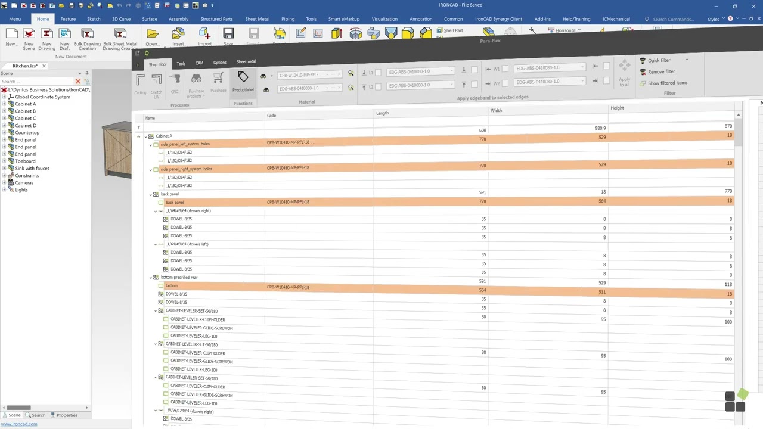
Task: Click the undo arrow in quick access toolbar
Action: pyautogui.click(x=119, y=5)
